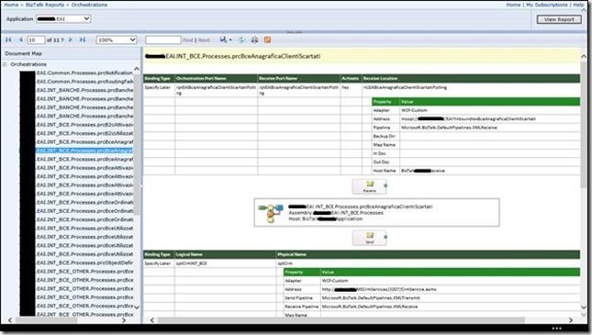
Task: Click the Next search link
Action: pyautogui.click(x=204, y=39)
